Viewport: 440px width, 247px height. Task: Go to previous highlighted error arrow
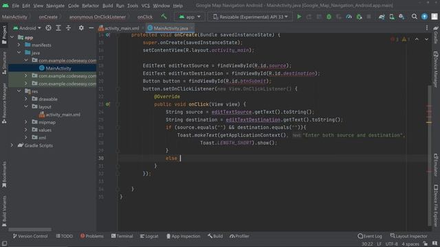417,40
